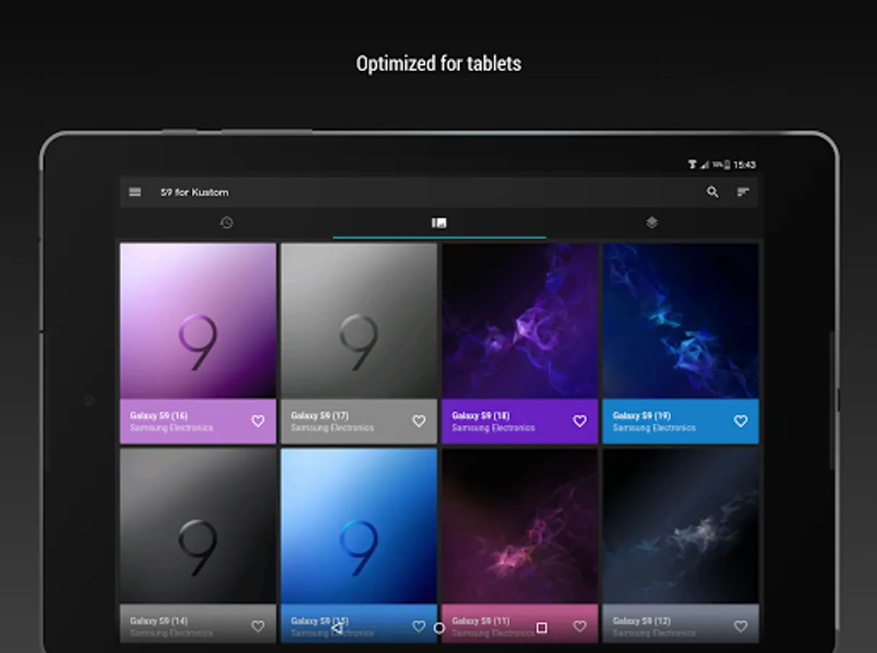Viewport: 877px width, 653px height.
Task: Tap the Android home navigation button
Action: click(x=439, y=628)
